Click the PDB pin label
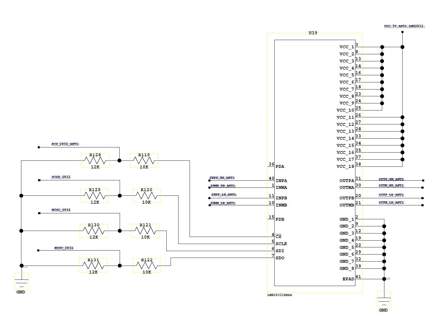435x317 pixels. (280, 219)
